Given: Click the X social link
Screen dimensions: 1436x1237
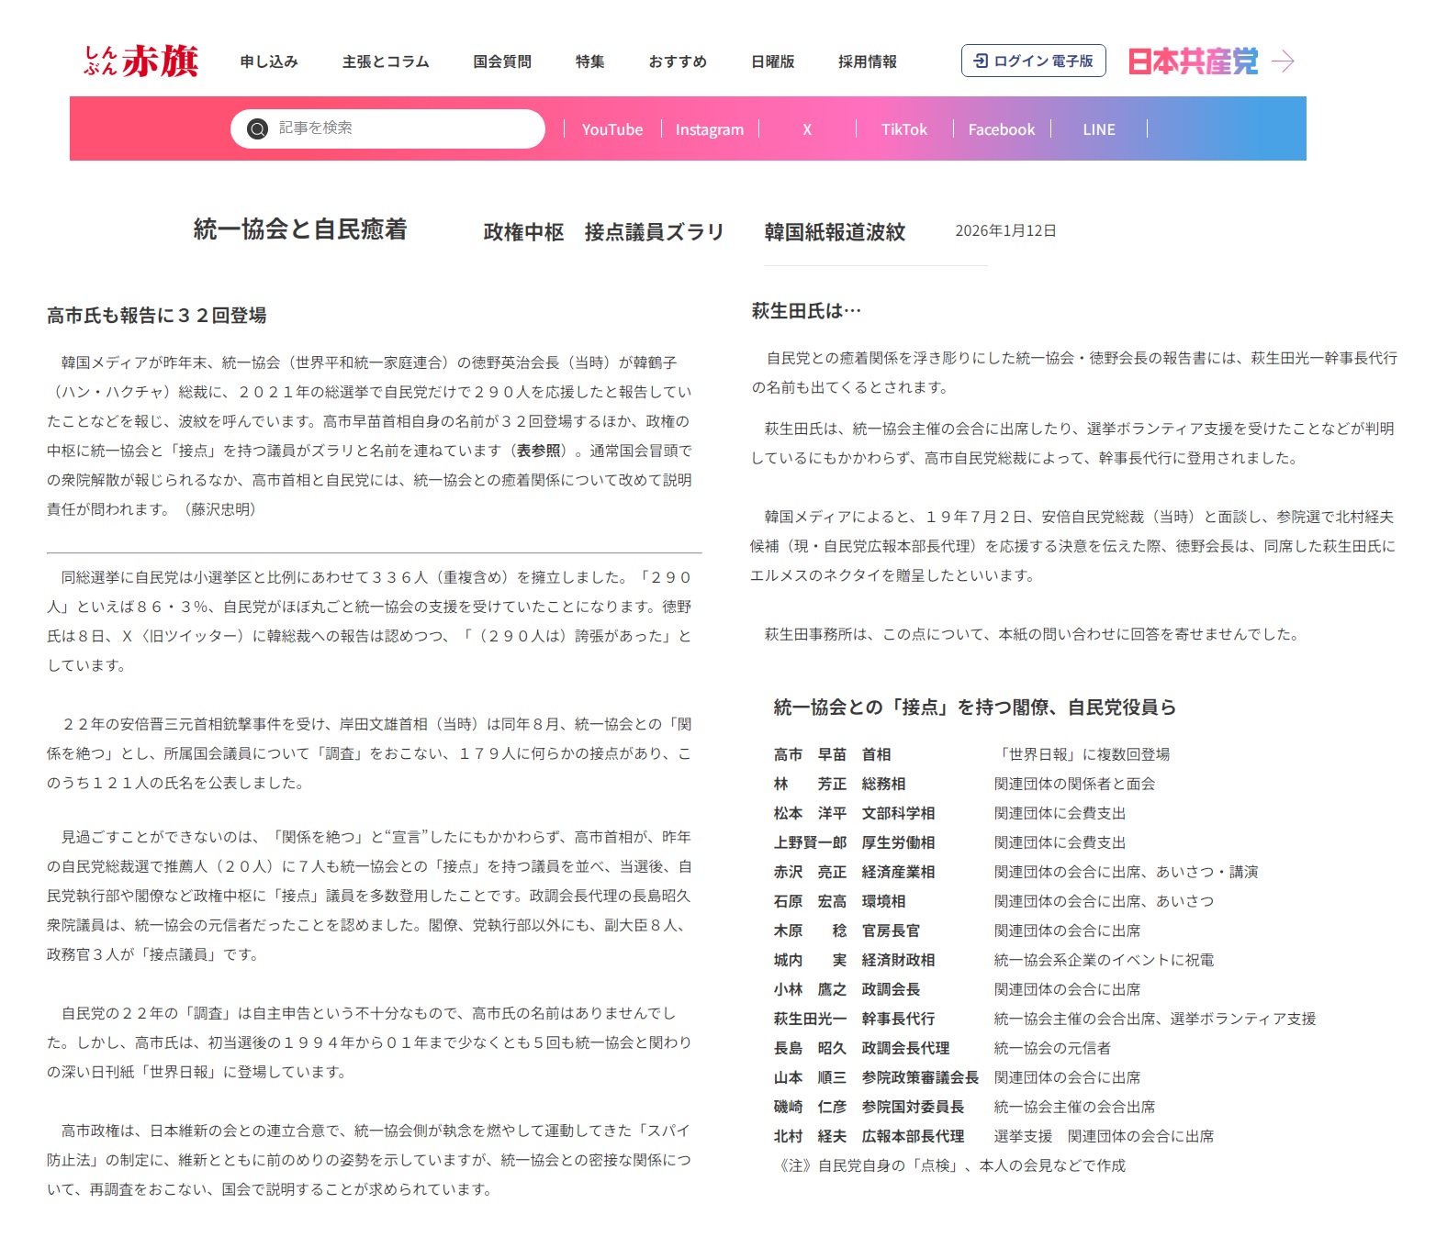Looking at the screenshot, I should coord(807,129).
